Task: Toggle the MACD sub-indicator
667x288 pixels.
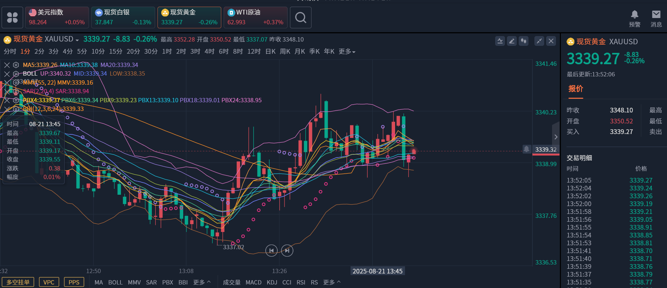Action: (253, 282)
